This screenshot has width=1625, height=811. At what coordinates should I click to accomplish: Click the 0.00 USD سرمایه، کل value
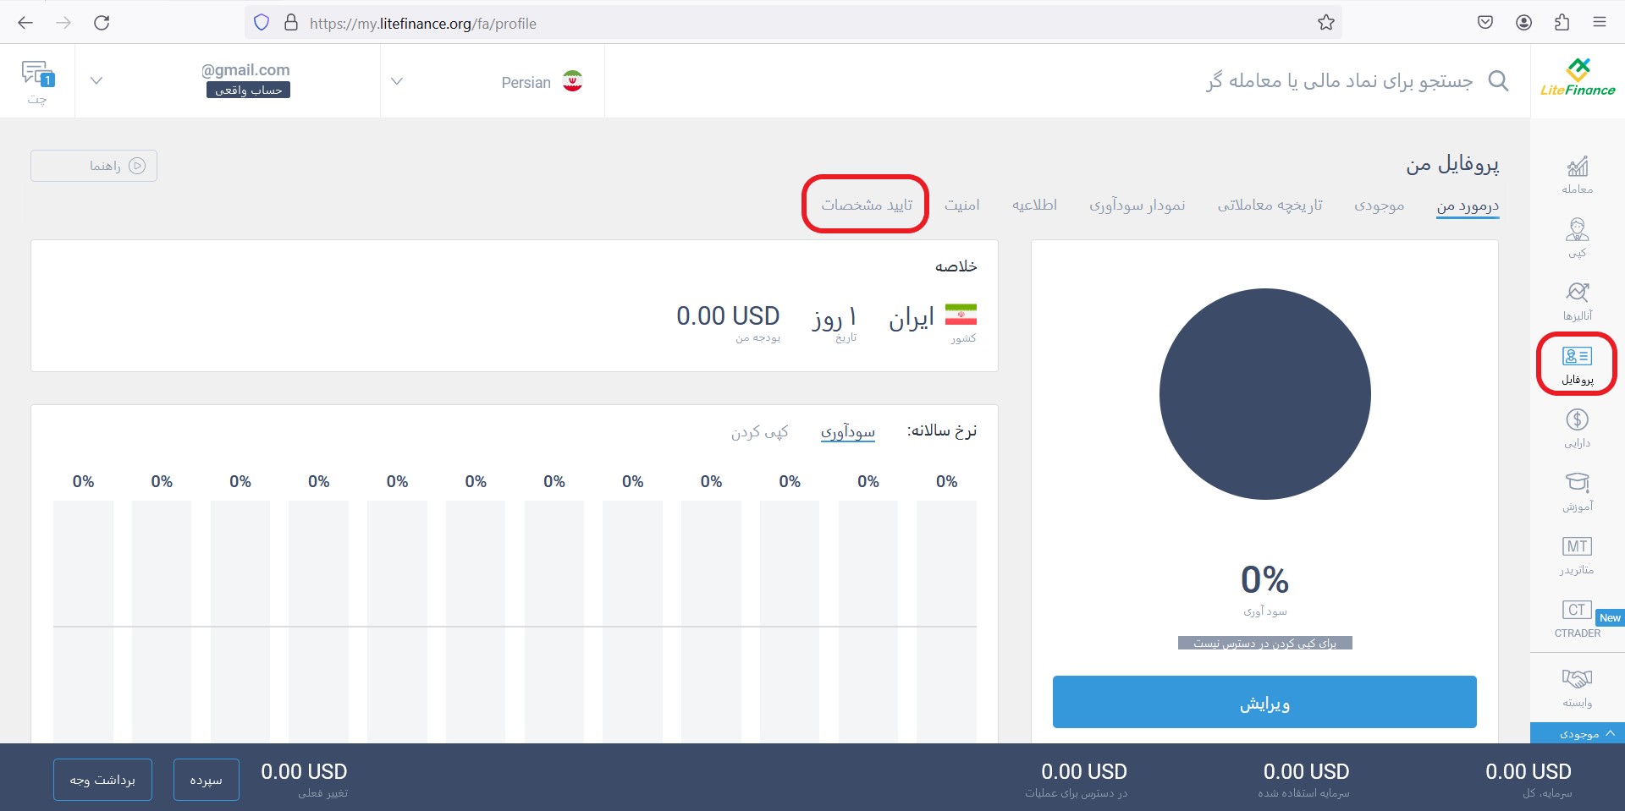coord(1529,771)
